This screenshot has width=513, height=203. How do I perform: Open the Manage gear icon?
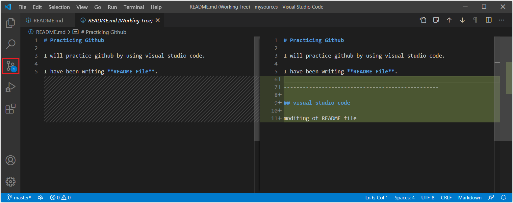click(x=11, y=181)
